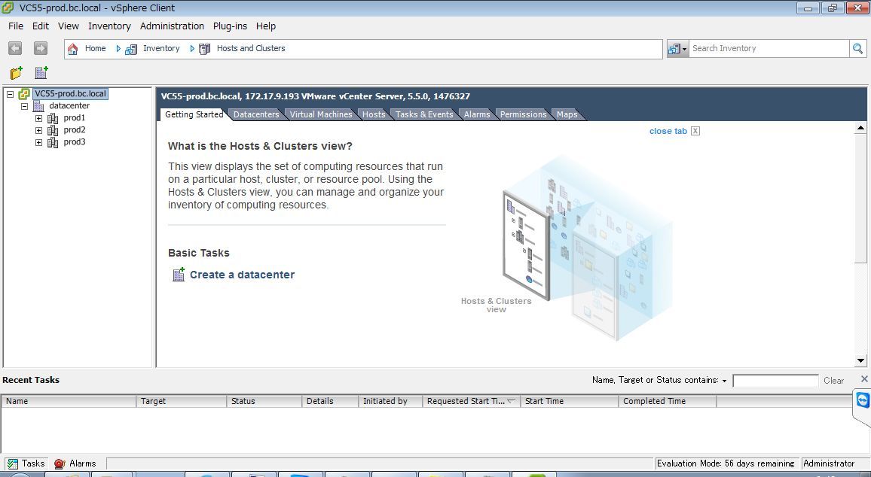Click the Alarms bell icon in status bar
The image size is (871, 477).
coord(60,463)
